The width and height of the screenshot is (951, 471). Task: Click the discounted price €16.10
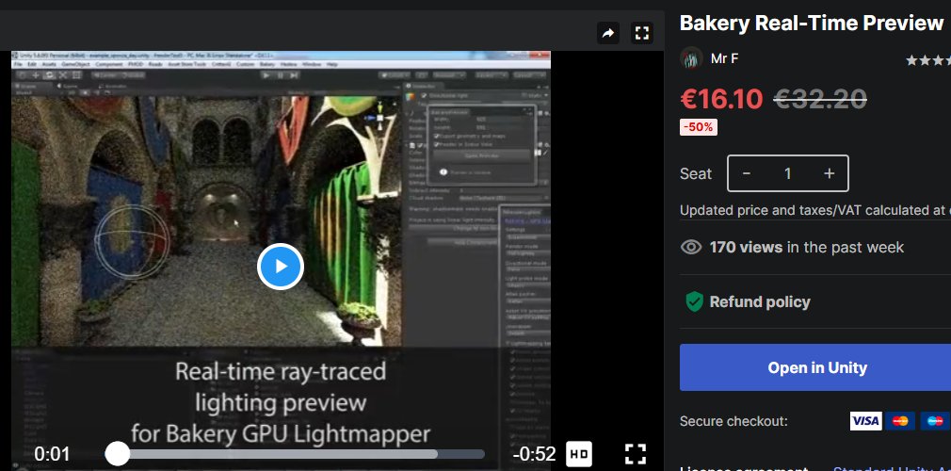click(721, 99)
